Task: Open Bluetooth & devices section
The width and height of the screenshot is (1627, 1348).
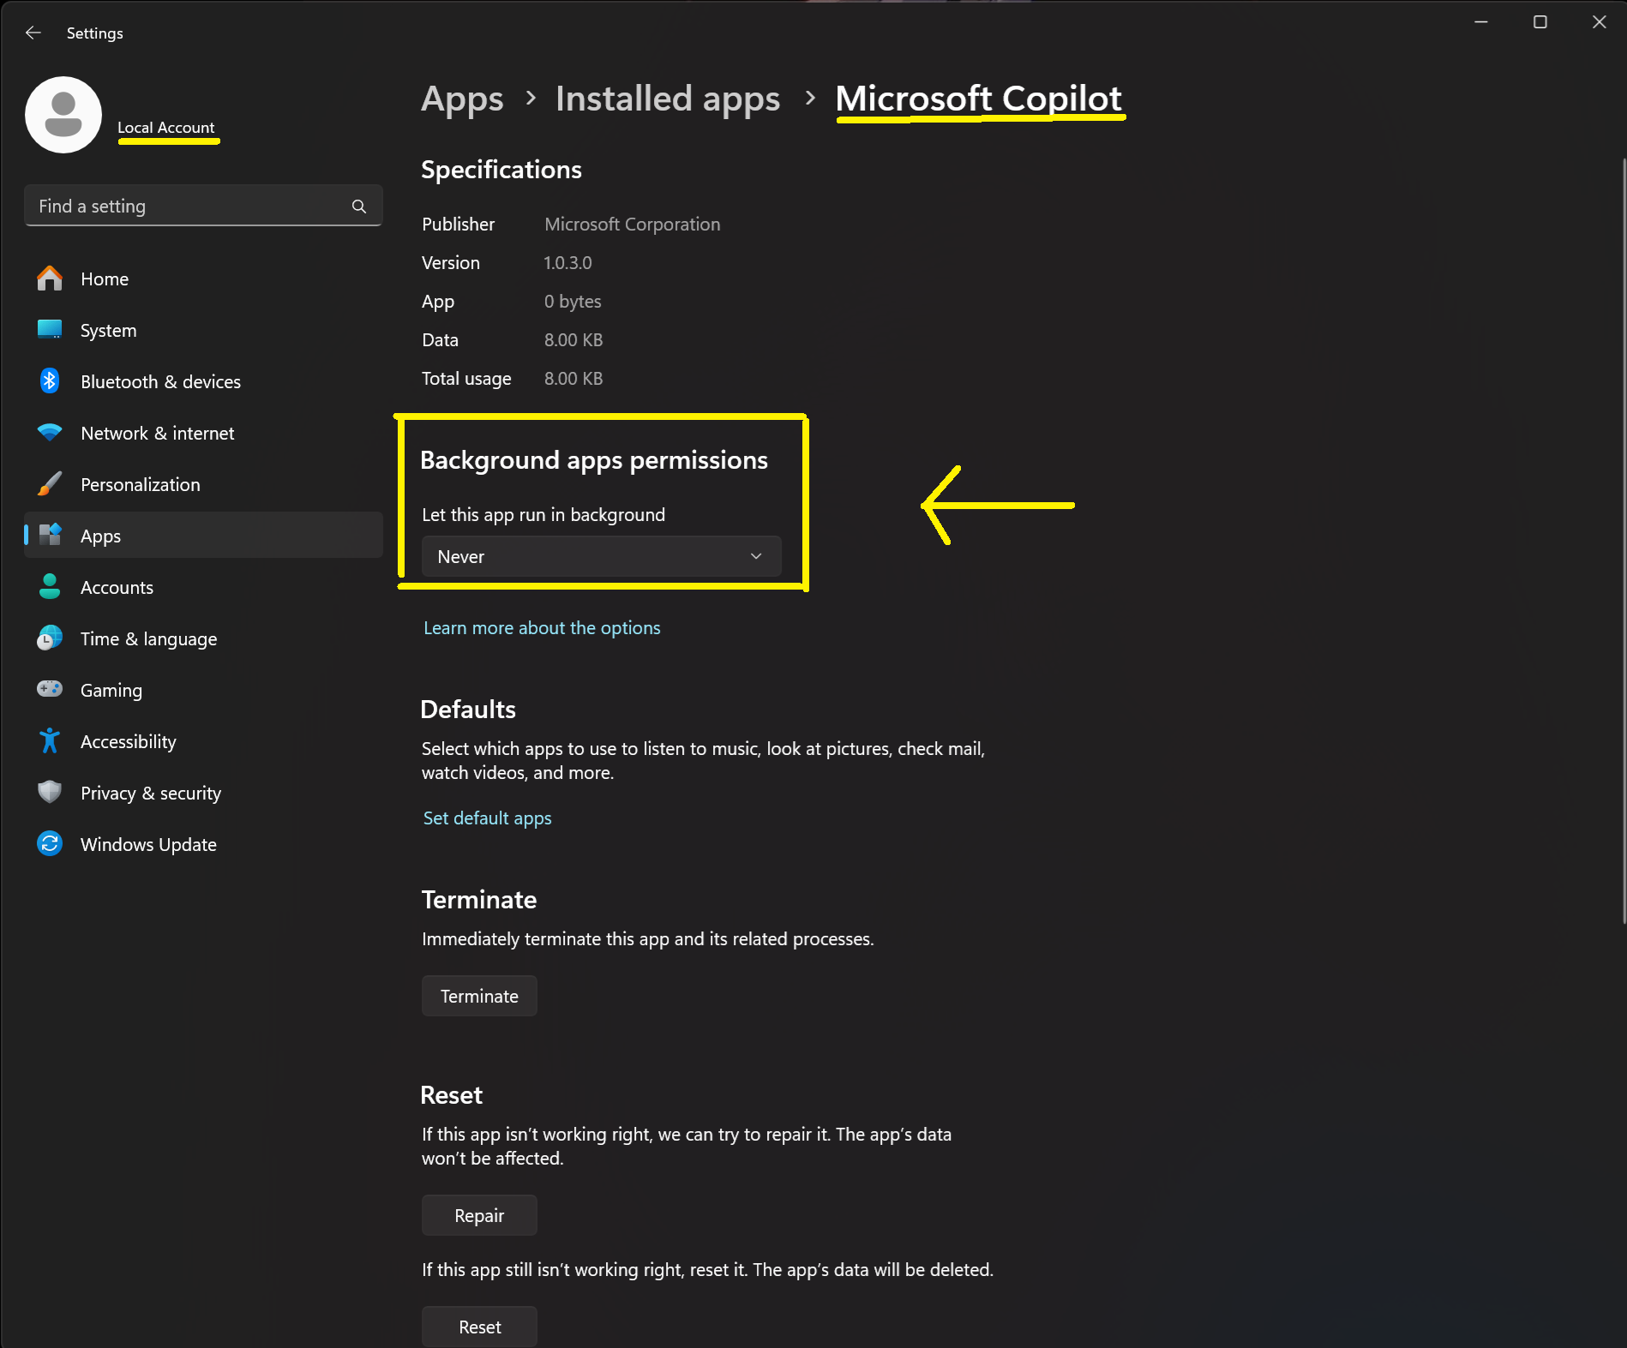Action: pyautogui.click(x=203, y=381)
